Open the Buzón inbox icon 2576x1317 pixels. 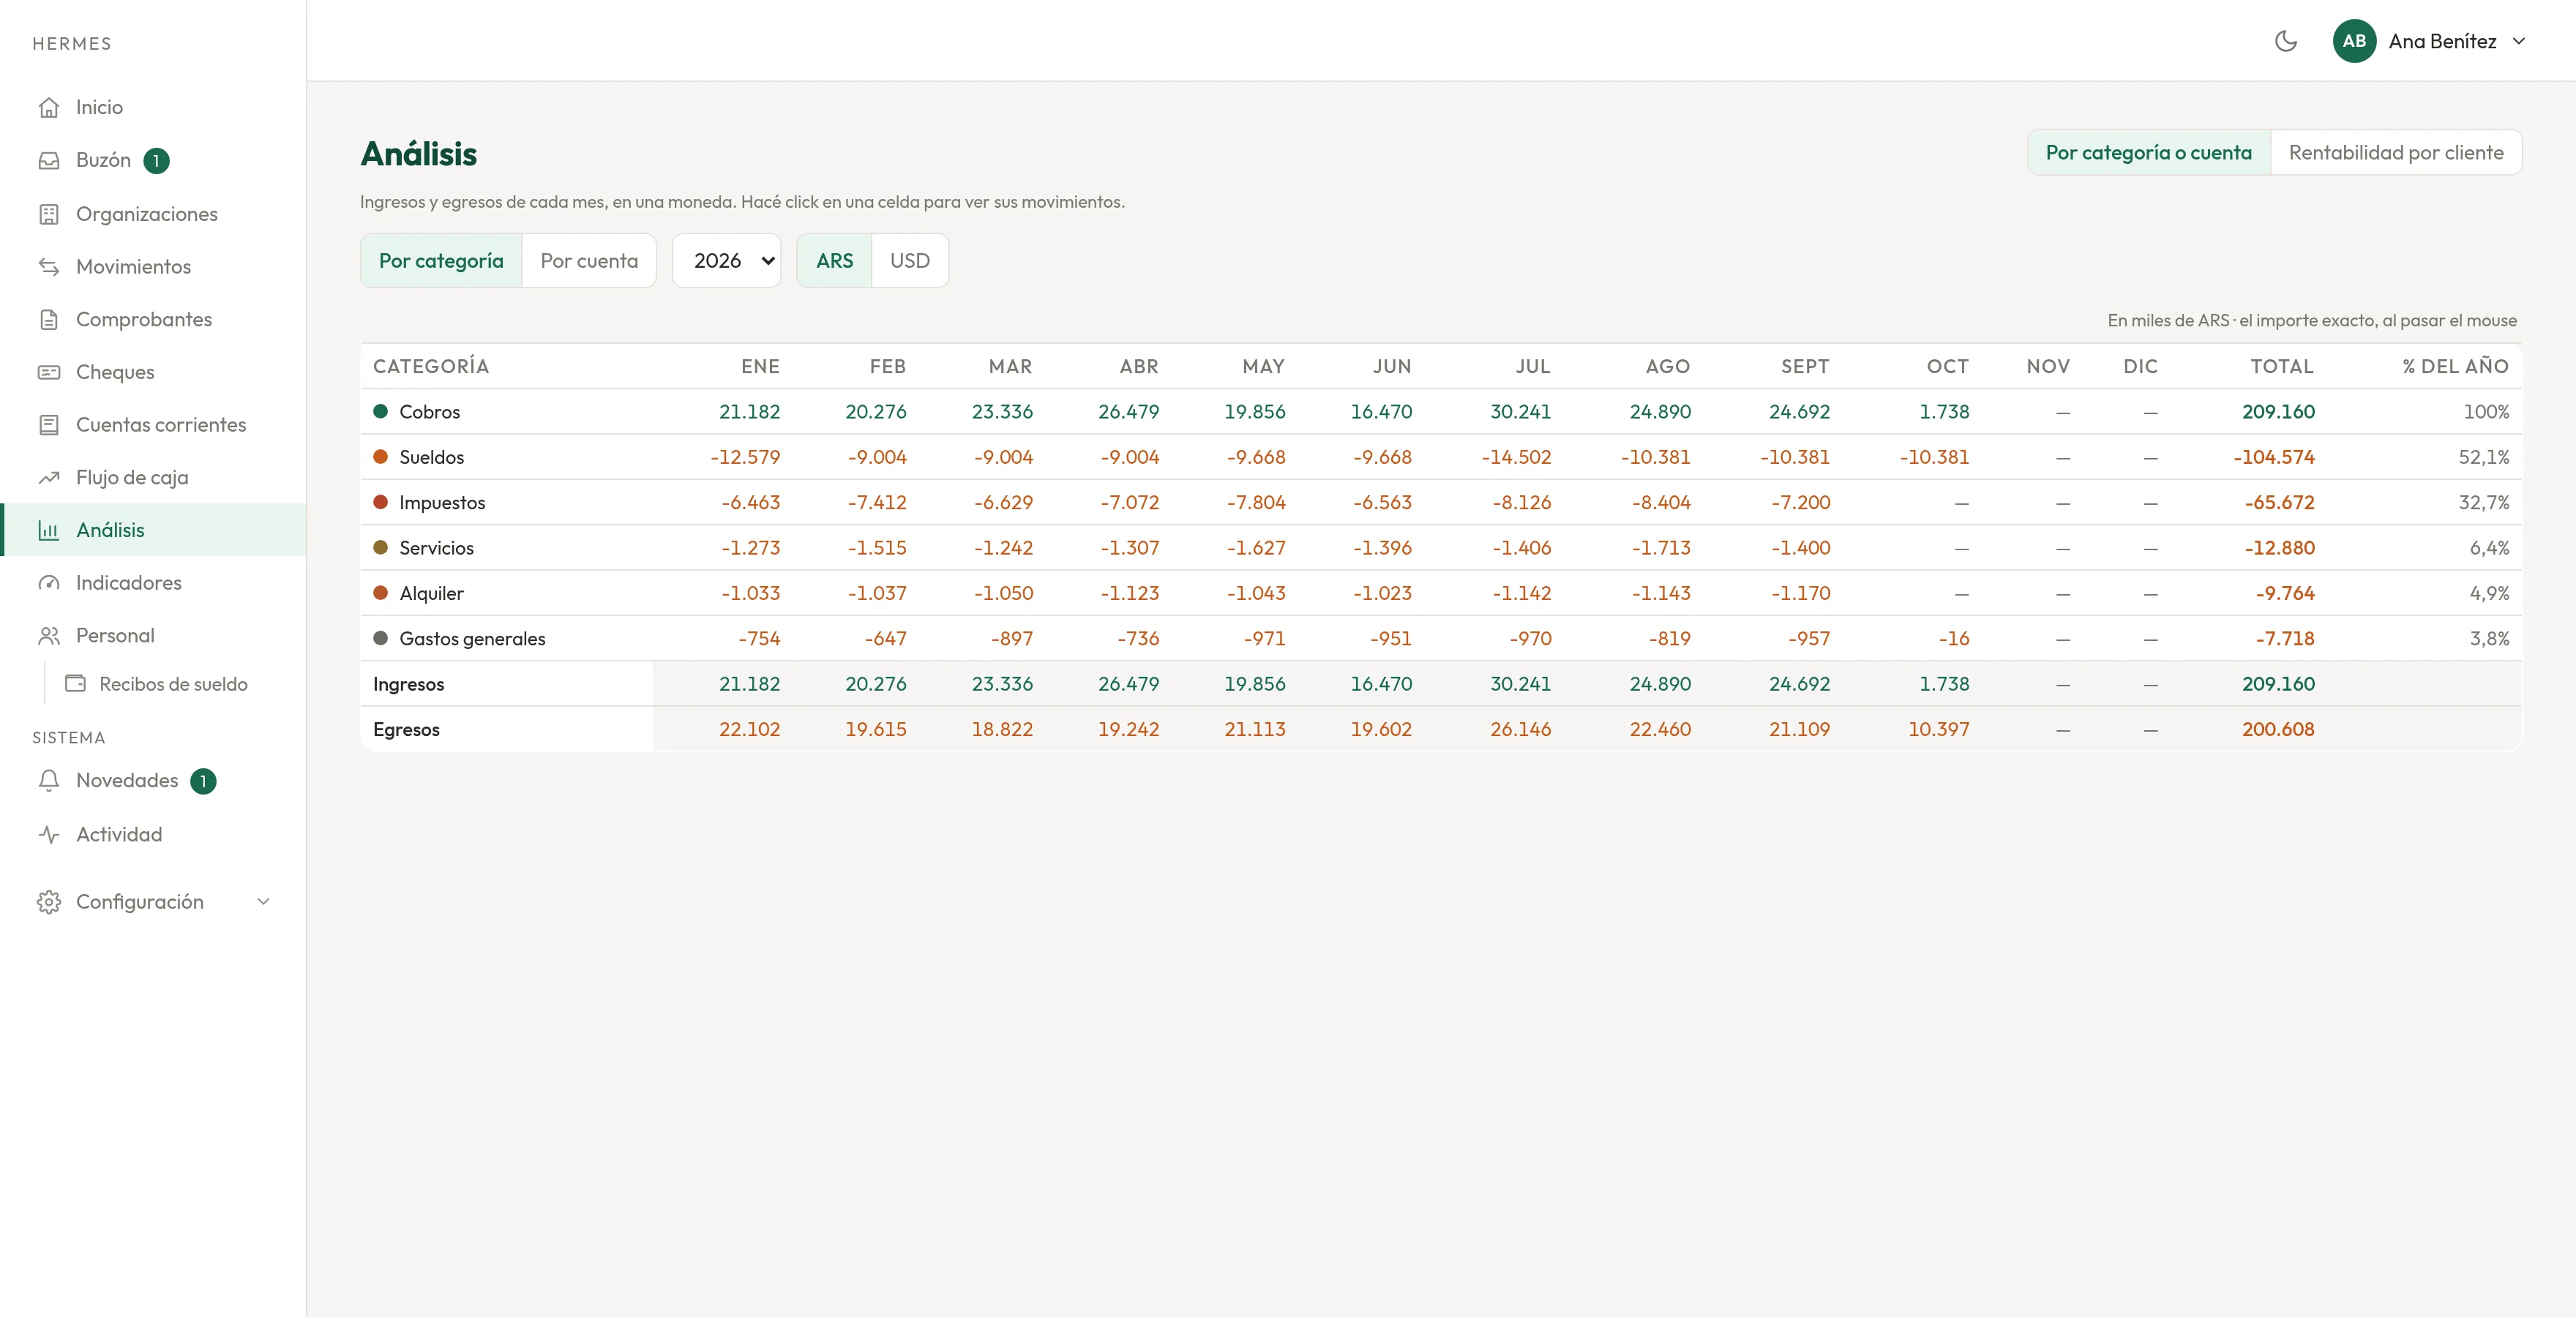[49, 160]
